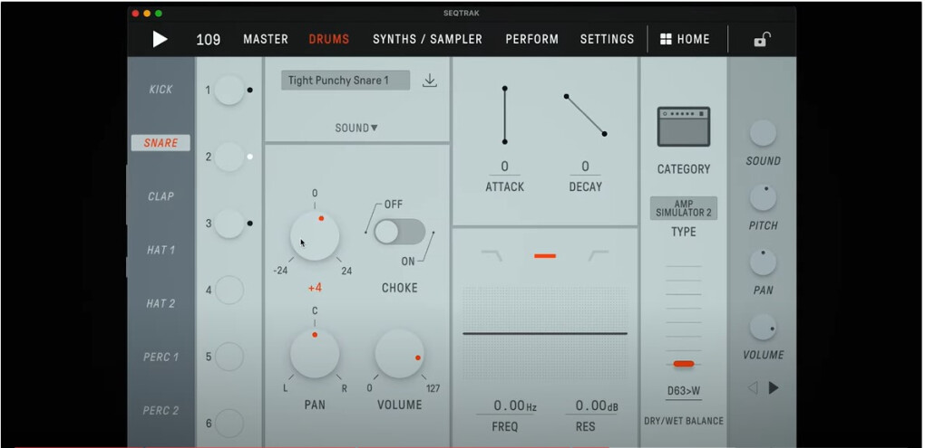This screenshot has height=448, width=925.
Task: Switch to the DRUMS tab
Action: tap(329, 40)
